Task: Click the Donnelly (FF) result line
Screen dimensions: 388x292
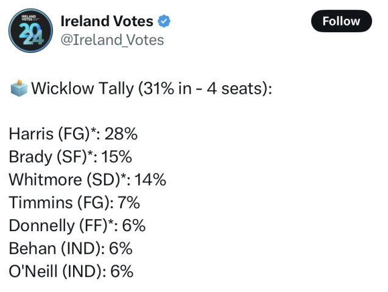Action: pyautogui.click(x=77, y=226)
